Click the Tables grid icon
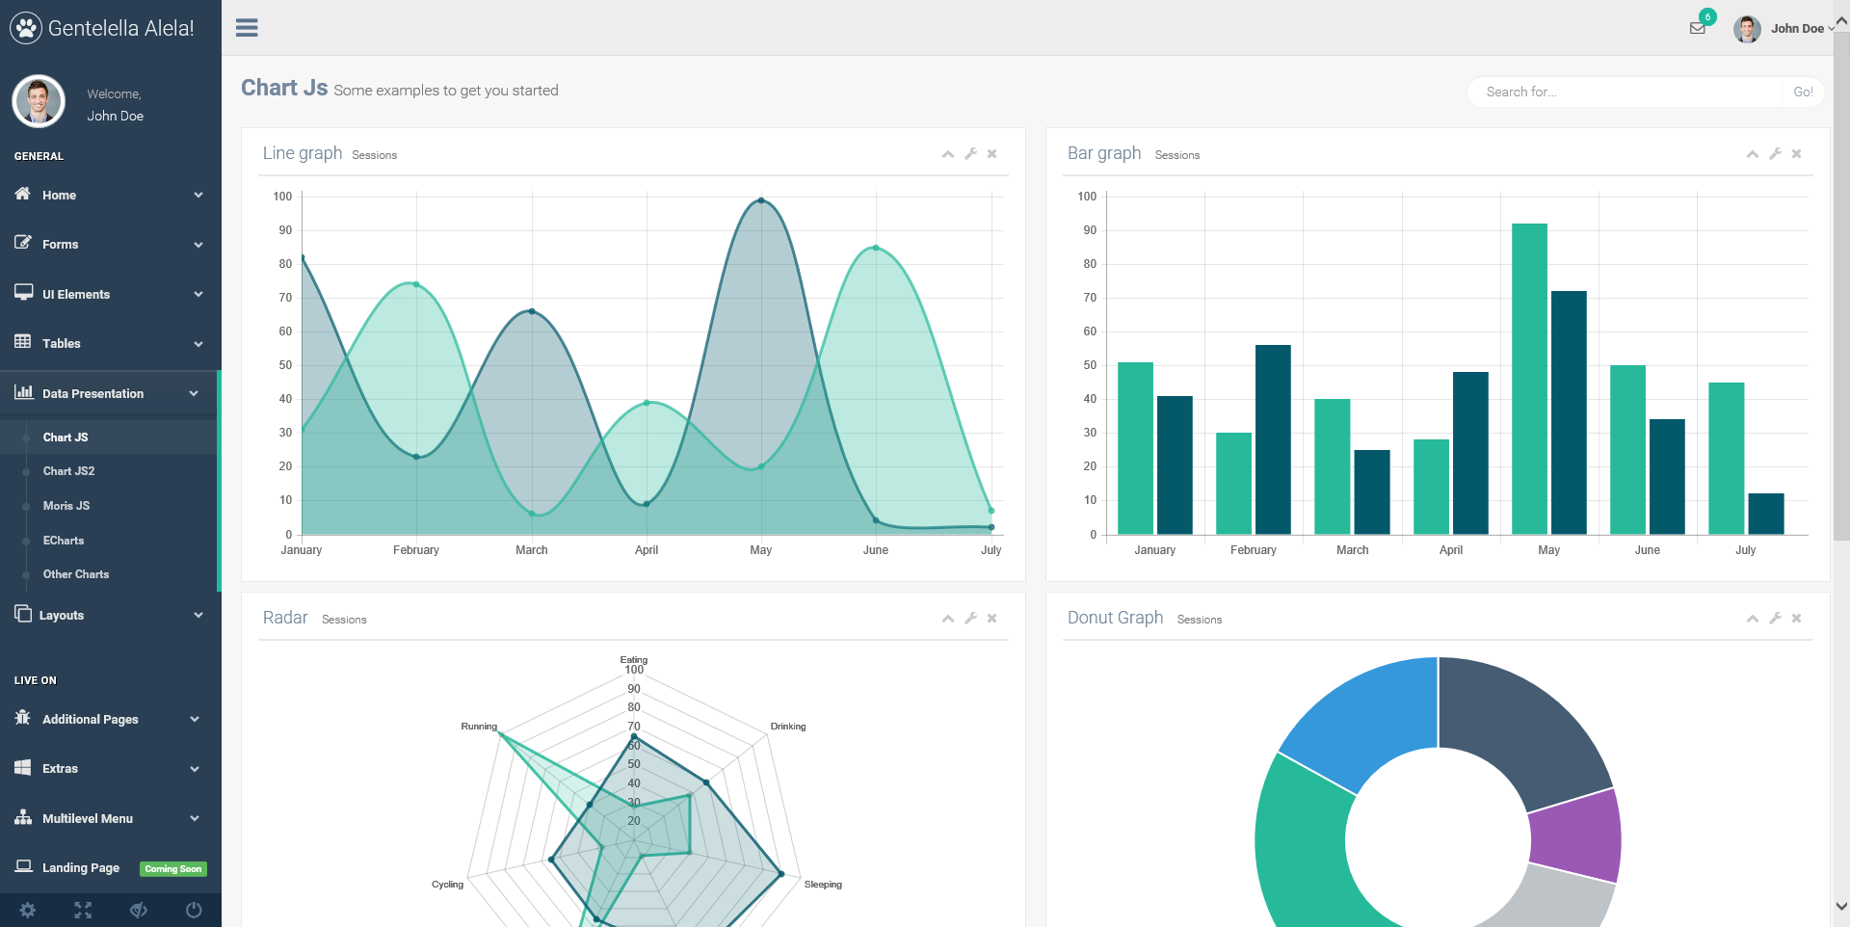The image size is (1850, 927). [x=23, y=342]
